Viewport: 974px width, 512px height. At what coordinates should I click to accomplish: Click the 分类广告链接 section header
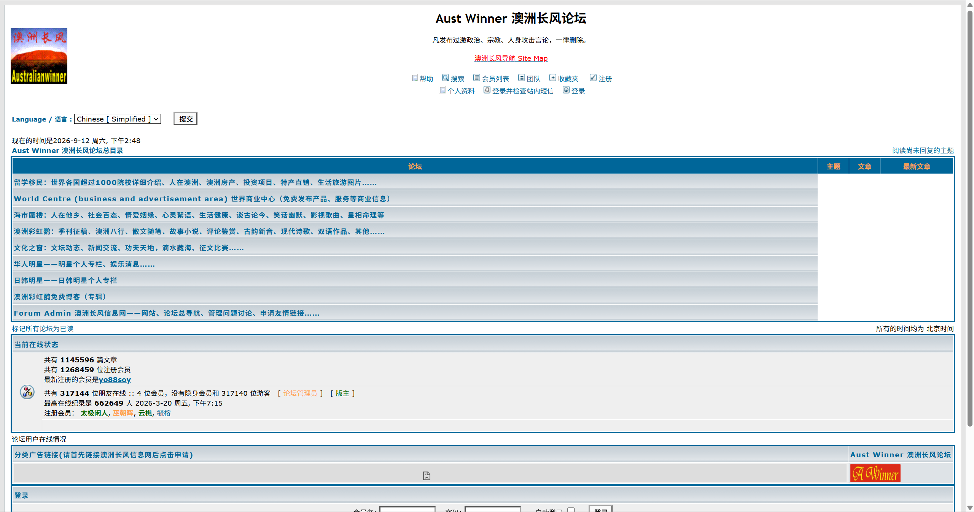click(x=103, y=455)
